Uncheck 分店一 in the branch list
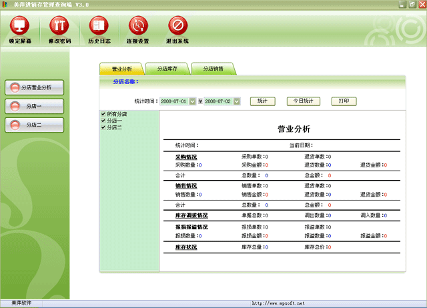The width and height of the screenshot is (427, 308). [103, 121]
